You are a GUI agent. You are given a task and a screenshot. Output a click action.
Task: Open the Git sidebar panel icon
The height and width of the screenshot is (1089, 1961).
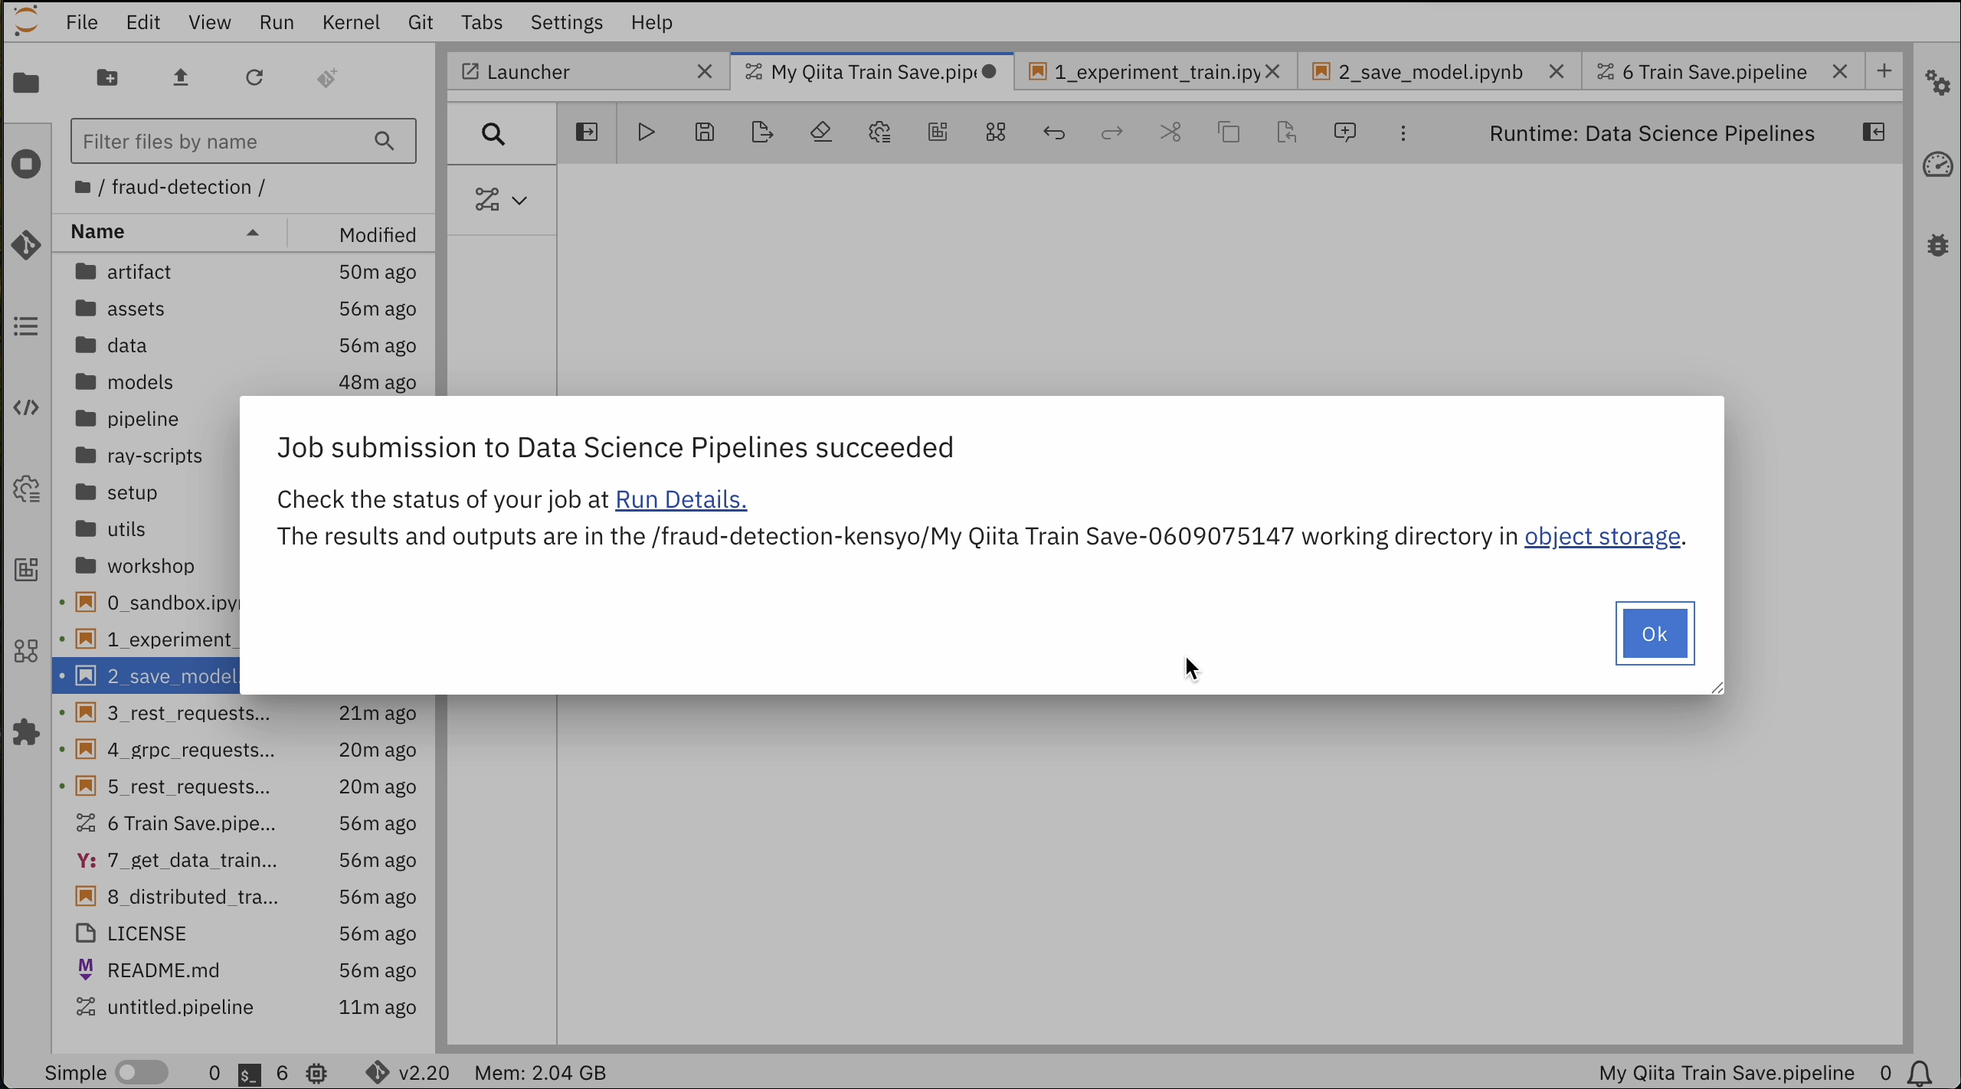[x=26, y=245]
